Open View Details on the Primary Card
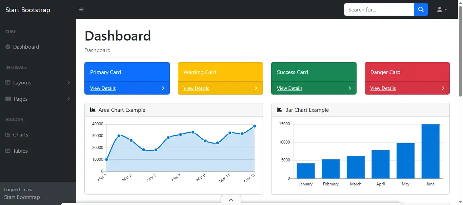Screen dimensions: 463x205 click(x=102, y=88)
